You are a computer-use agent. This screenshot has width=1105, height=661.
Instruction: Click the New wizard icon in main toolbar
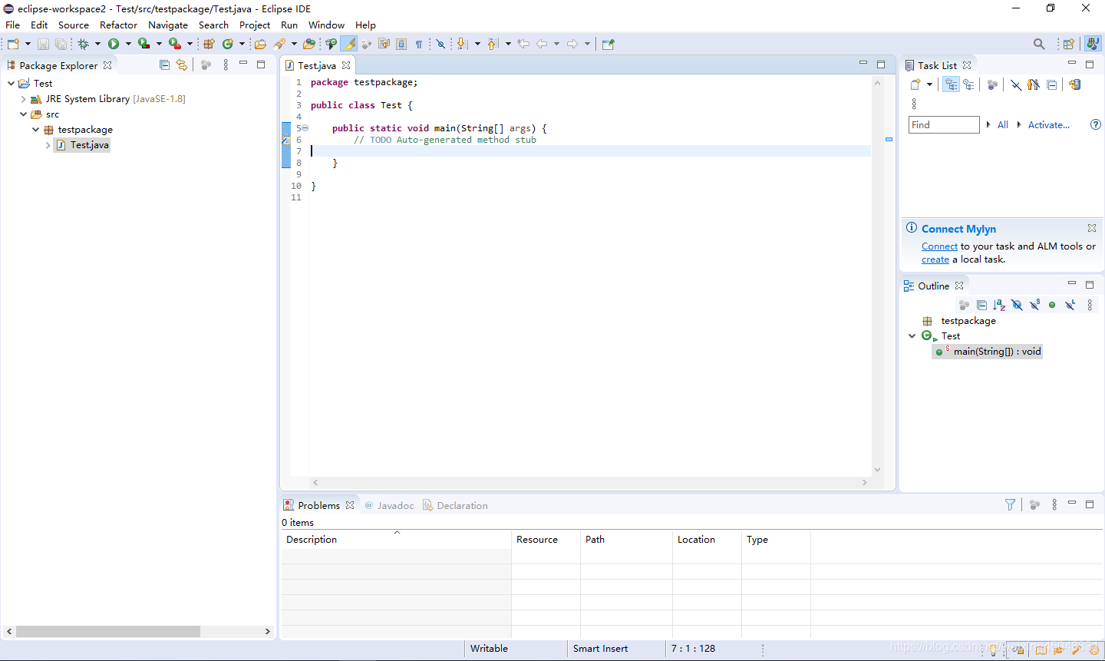click(13, 44)
